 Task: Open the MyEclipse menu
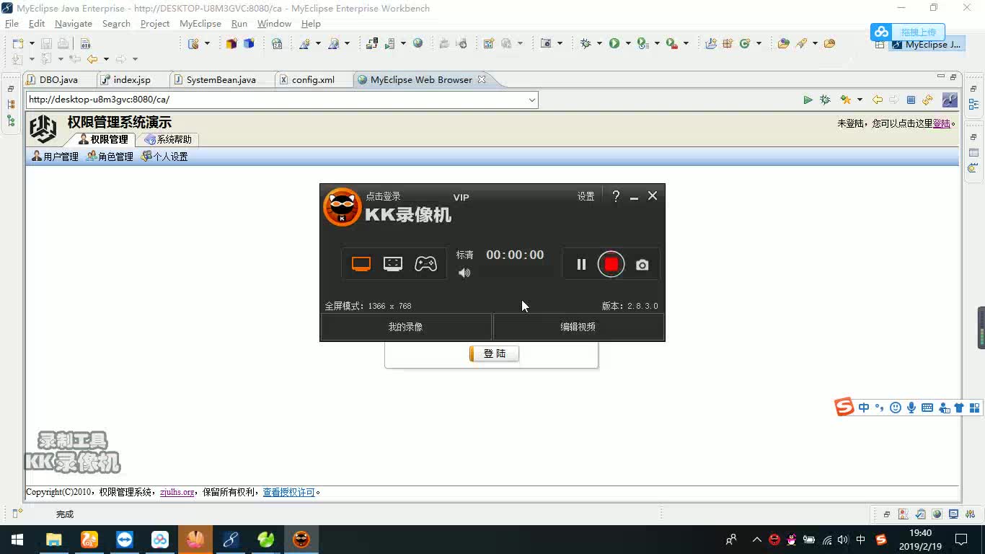coord(200,24)
